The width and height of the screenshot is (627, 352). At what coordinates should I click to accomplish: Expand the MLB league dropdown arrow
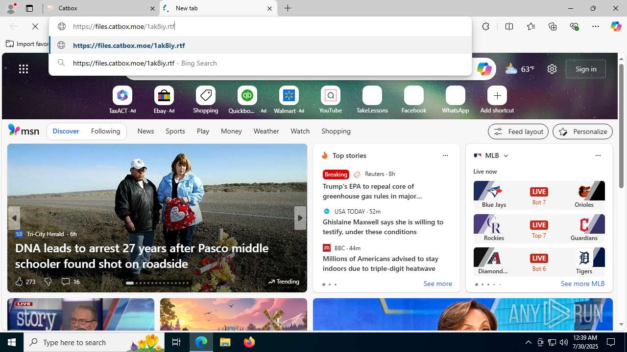506,155
